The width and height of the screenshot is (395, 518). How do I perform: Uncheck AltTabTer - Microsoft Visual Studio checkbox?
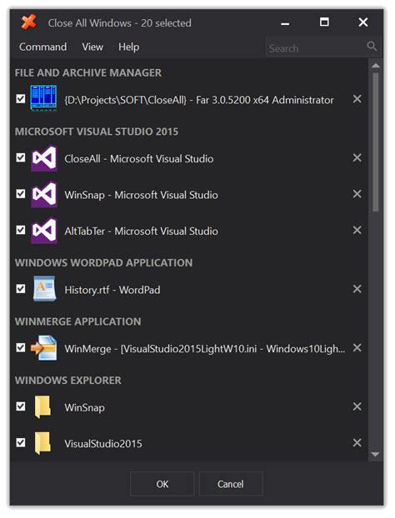pos(21,230)
